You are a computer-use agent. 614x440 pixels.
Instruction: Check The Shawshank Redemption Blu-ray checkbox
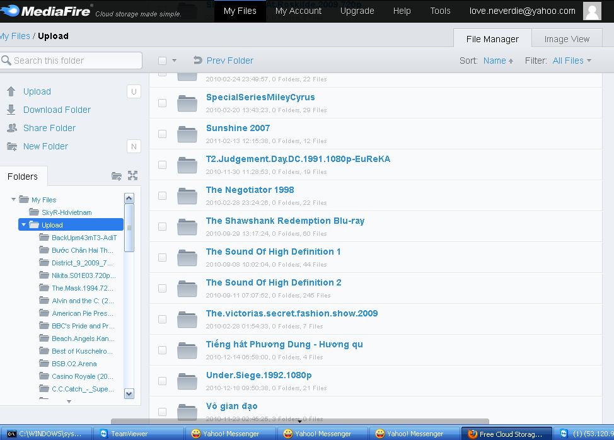tap(162, 227)
